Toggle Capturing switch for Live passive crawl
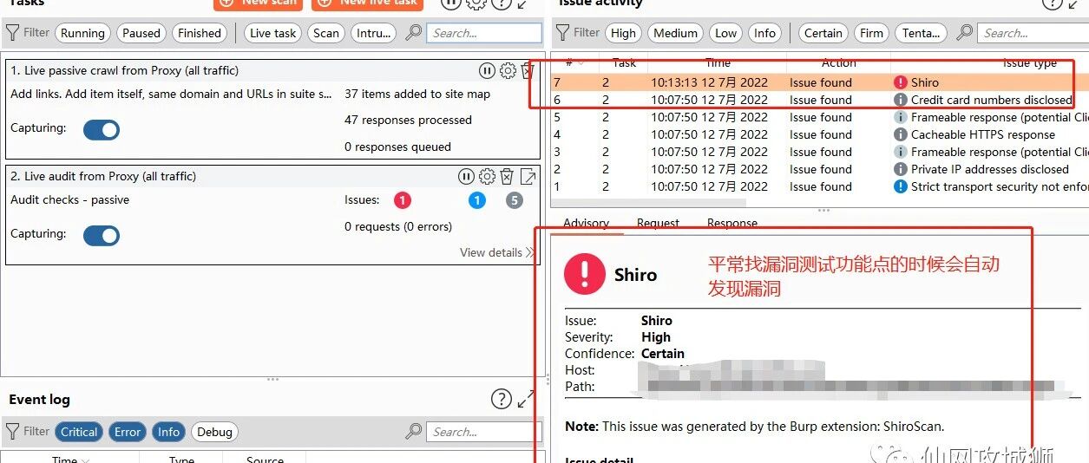The image size is (1089, 463). point(102,129)
